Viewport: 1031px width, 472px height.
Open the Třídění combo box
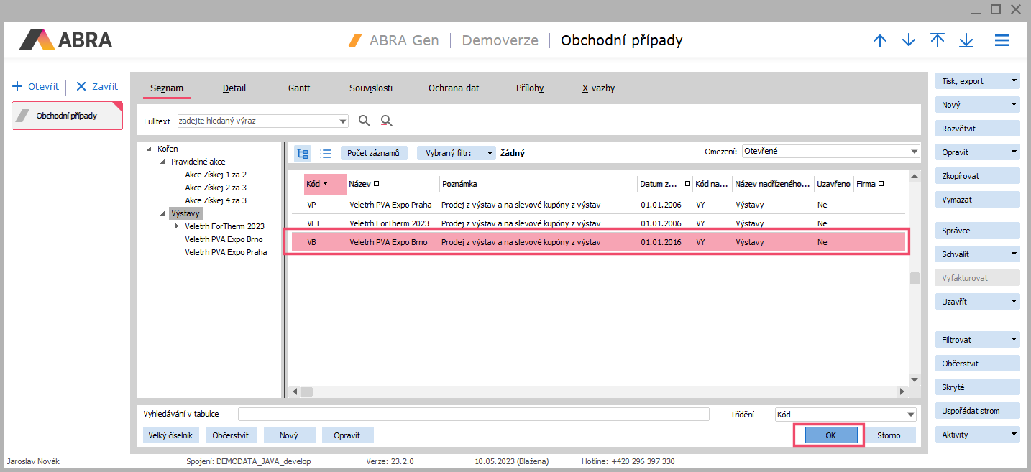tap(845, 415)
